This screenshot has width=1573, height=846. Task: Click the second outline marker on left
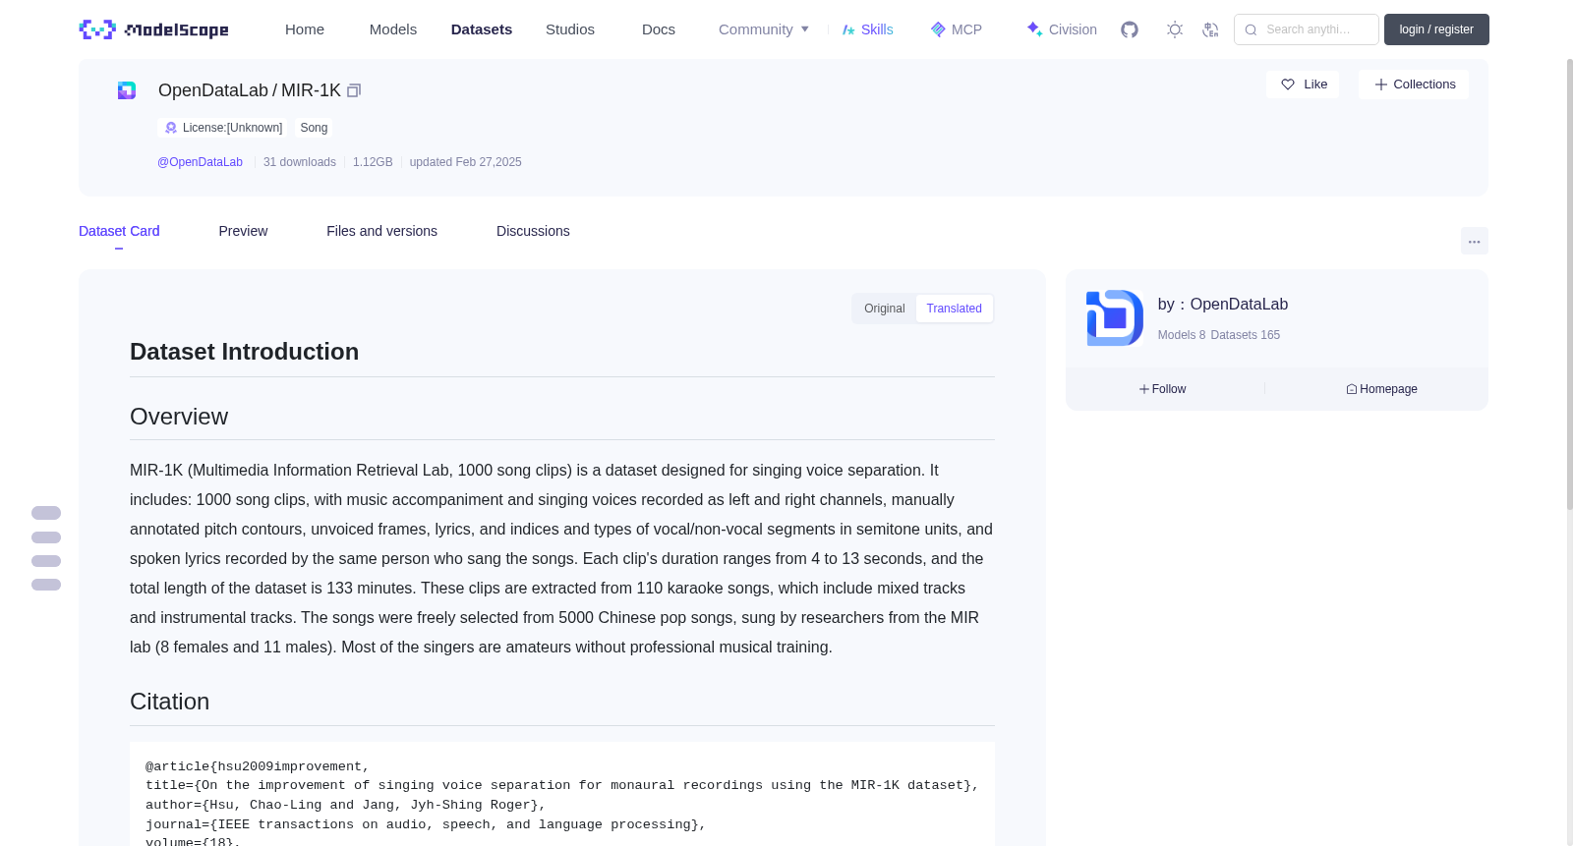click(x=46, y=537)
